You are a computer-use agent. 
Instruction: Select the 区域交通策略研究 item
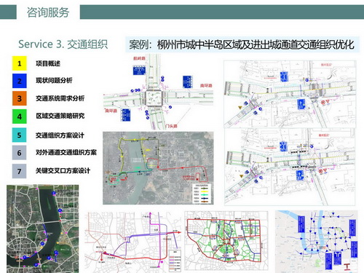pos(60,116)
